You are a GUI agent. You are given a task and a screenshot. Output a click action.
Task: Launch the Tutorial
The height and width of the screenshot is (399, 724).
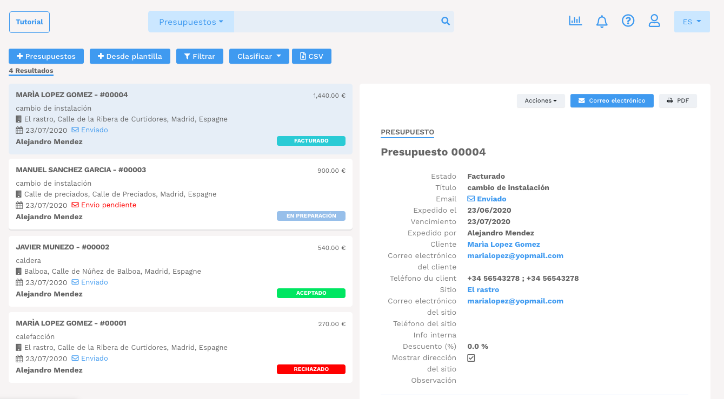coord(29,22)
